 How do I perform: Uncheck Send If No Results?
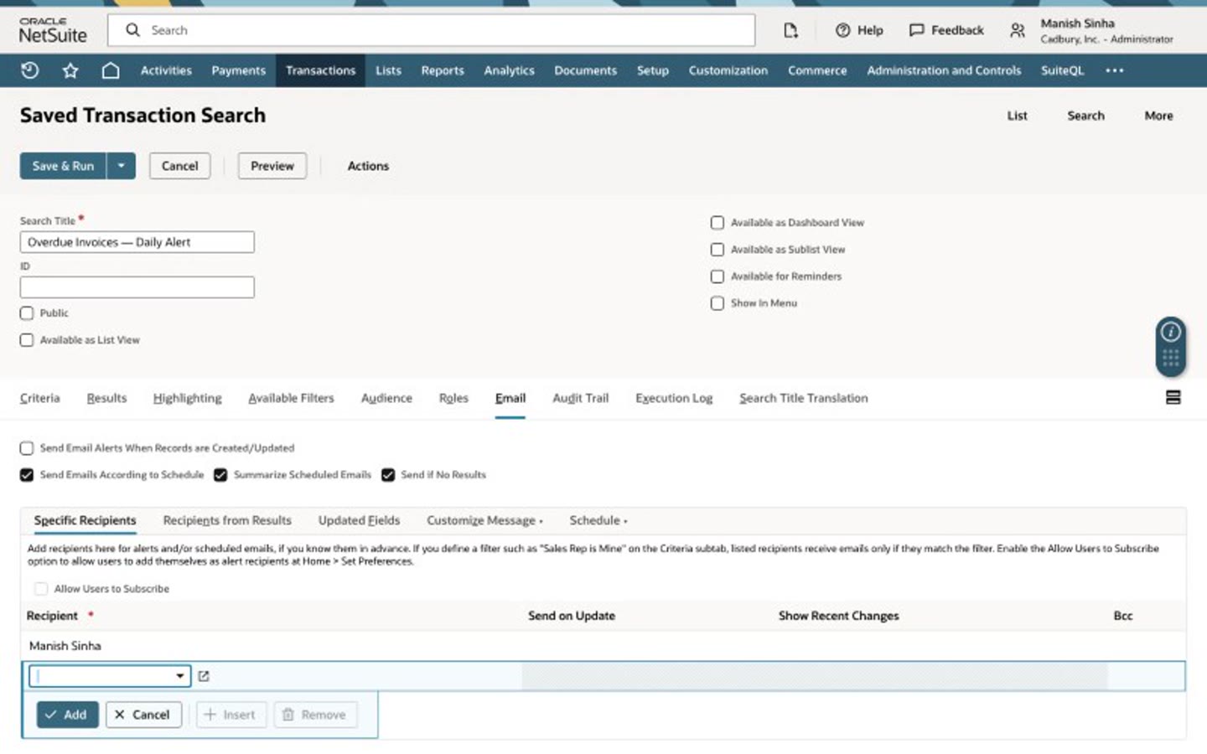coord(388,474)
